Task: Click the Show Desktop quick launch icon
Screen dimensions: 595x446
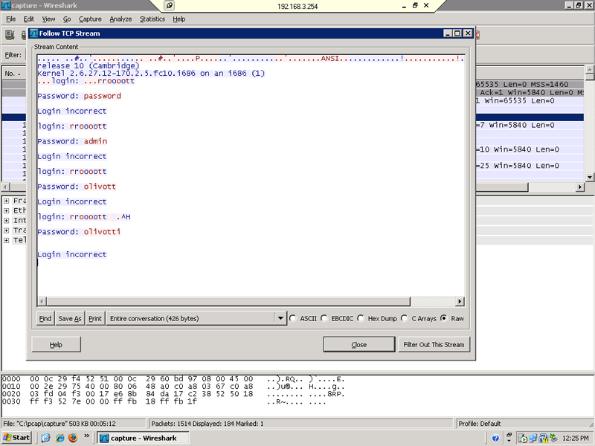Action: (x=46, y=438)
